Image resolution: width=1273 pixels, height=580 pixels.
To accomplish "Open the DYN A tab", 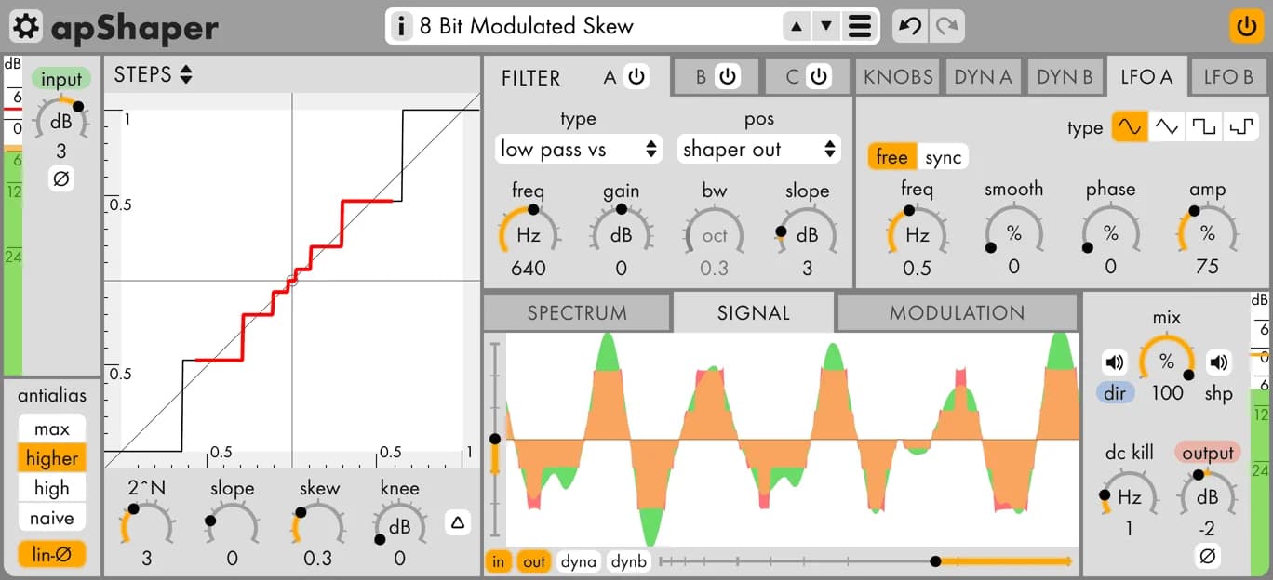I will point(983,77).
